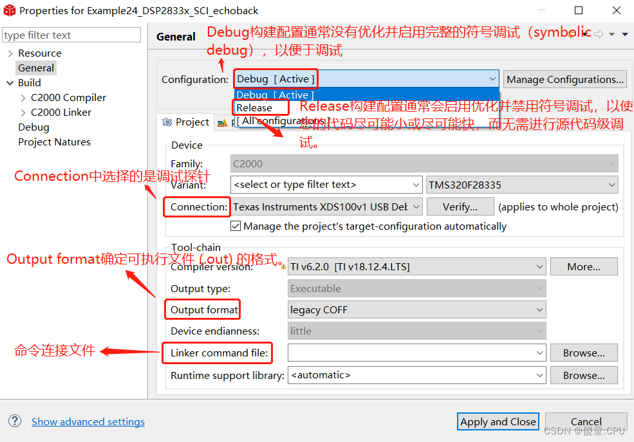Open the Output format dropdown
The width and height of the screenshot is (634, 442).
pyautogui.click(x=539, y=309)
